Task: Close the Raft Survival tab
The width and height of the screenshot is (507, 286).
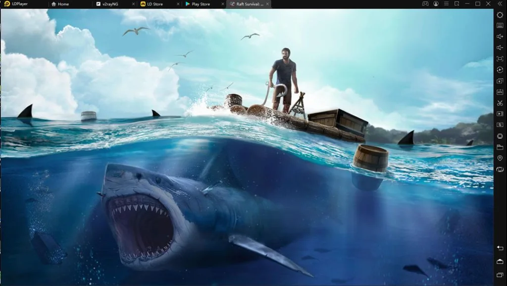Action: pyautogui.click(x=267, y=4)
